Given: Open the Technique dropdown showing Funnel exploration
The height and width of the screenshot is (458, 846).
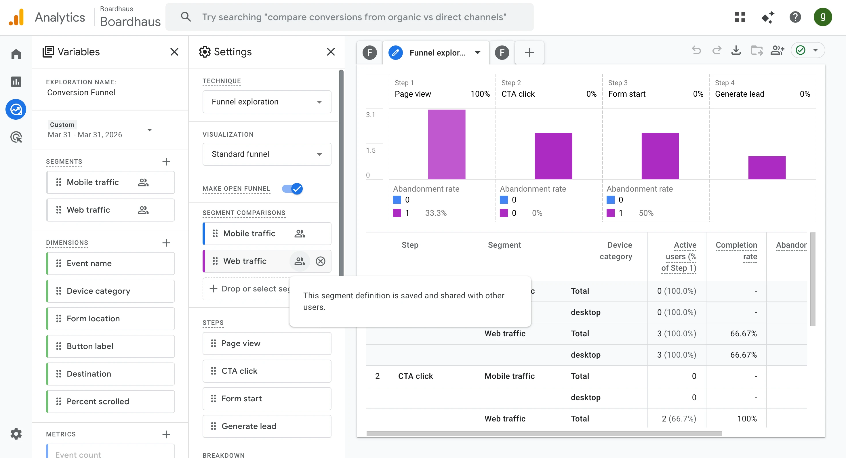Looking at the screenshot, I should tap(266, 102).
